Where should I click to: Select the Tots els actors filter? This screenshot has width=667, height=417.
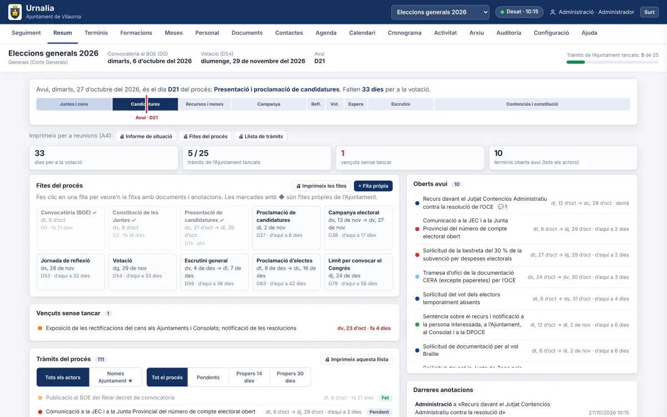63,377
